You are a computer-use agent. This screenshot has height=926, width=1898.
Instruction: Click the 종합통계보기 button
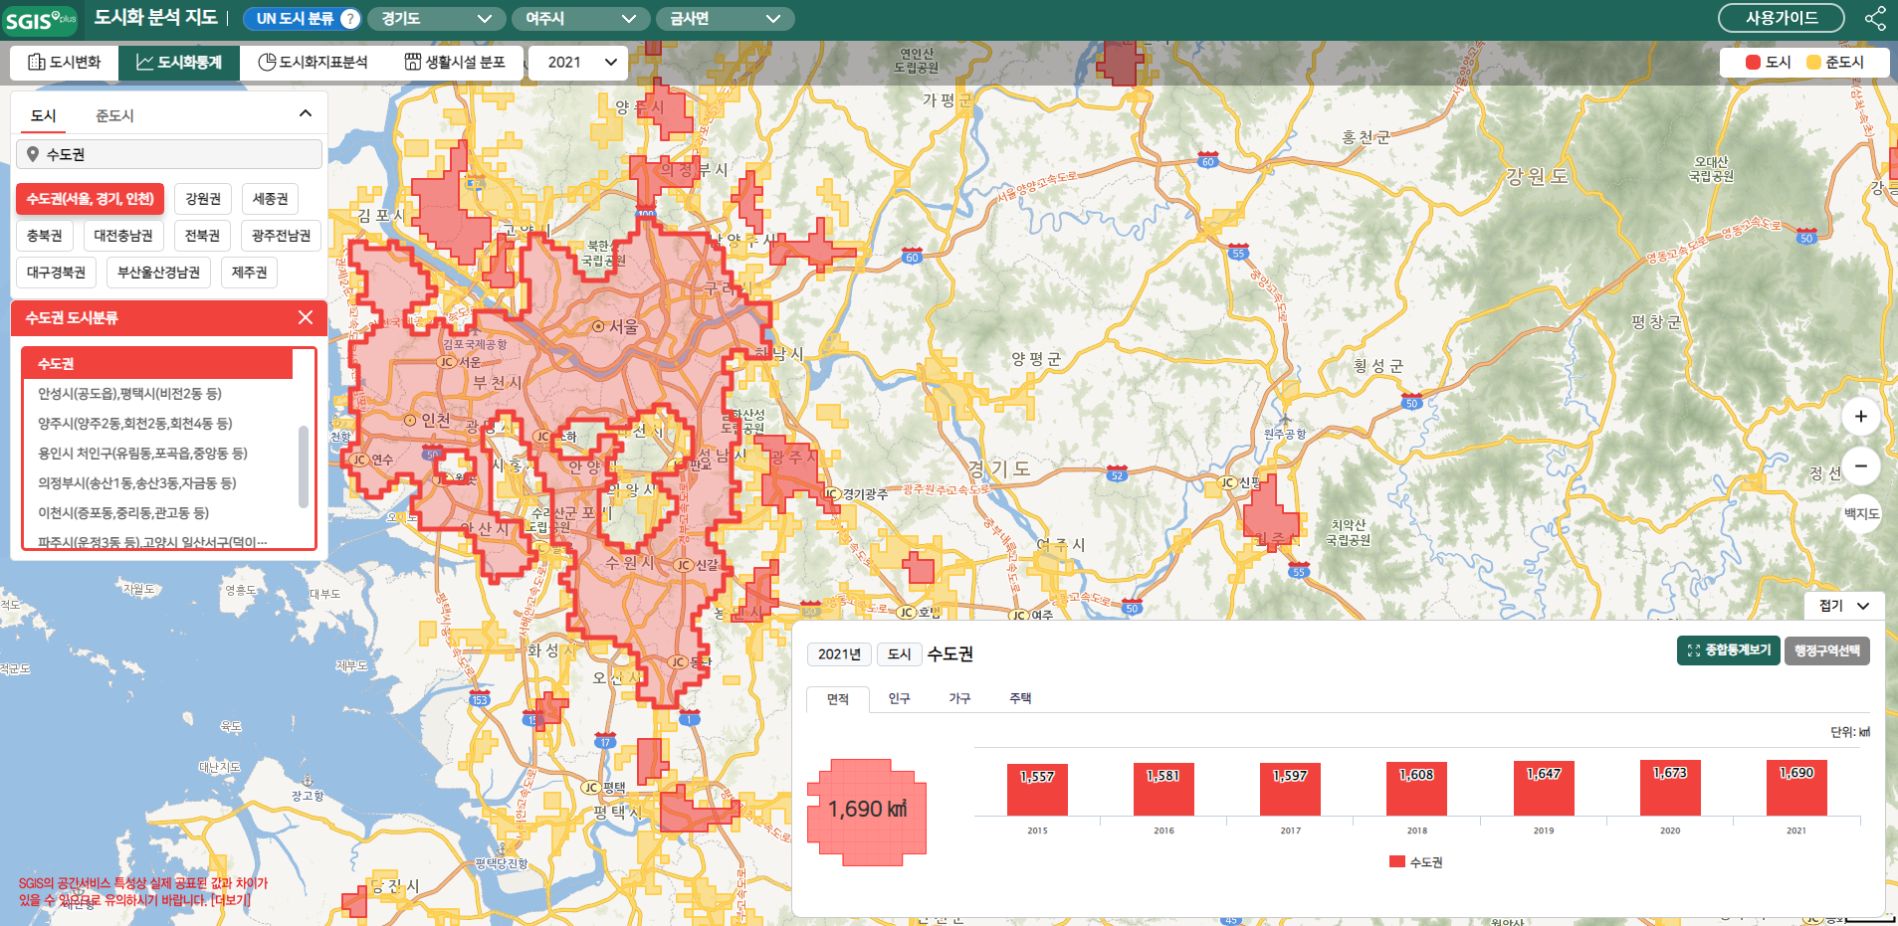point(1728,650)
